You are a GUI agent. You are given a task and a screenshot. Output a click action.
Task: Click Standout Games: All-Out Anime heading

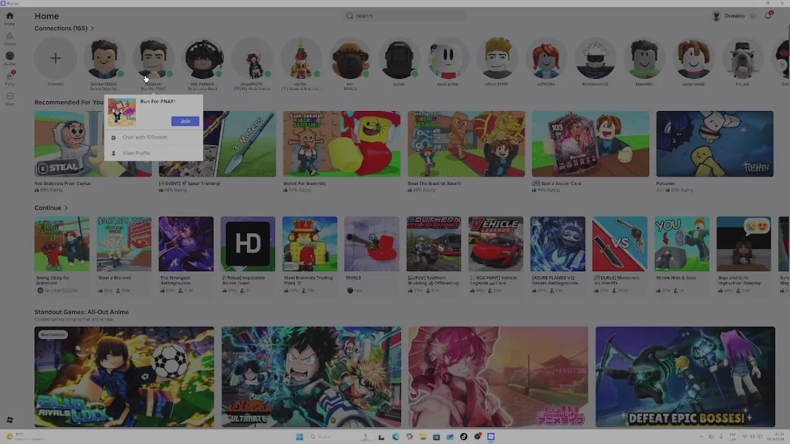tap(81, 312)
